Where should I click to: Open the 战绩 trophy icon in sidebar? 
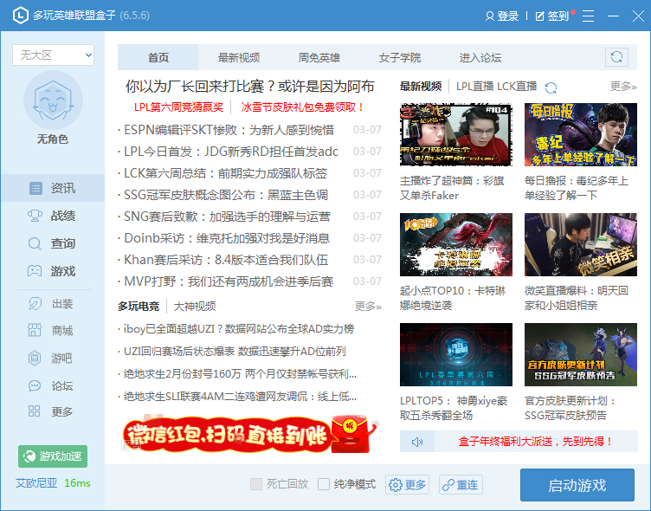click(35, 216)
